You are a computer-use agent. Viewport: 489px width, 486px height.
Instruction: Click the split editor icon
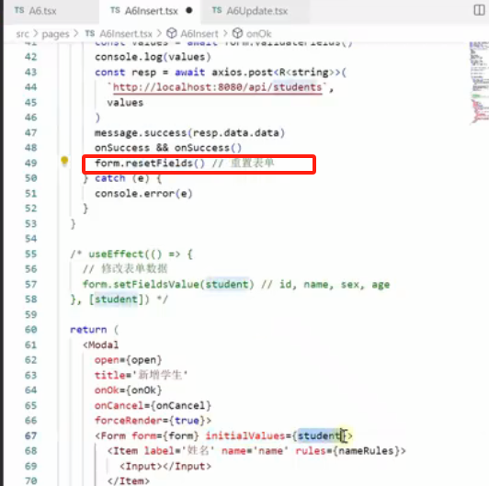click(479, 10)
